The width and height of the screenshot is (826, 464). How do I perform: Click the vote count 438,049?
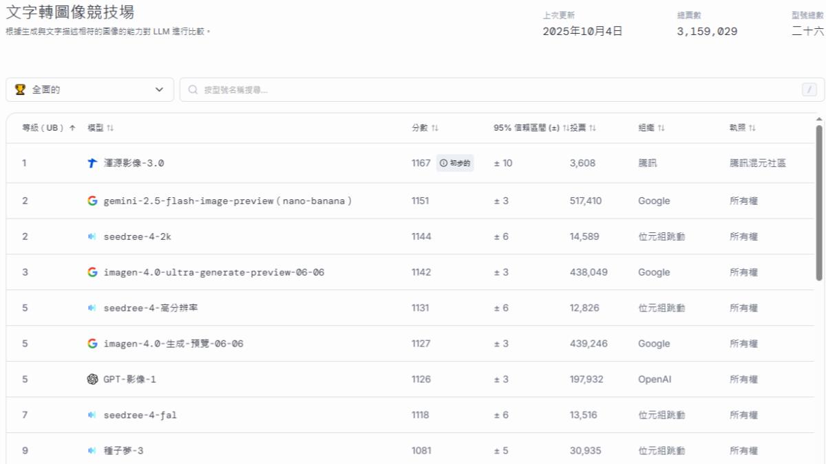(589, 272)
